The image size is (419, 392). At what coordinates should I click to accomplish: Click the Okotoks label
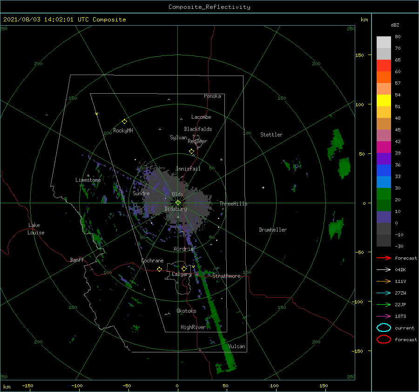coord(186,311)
